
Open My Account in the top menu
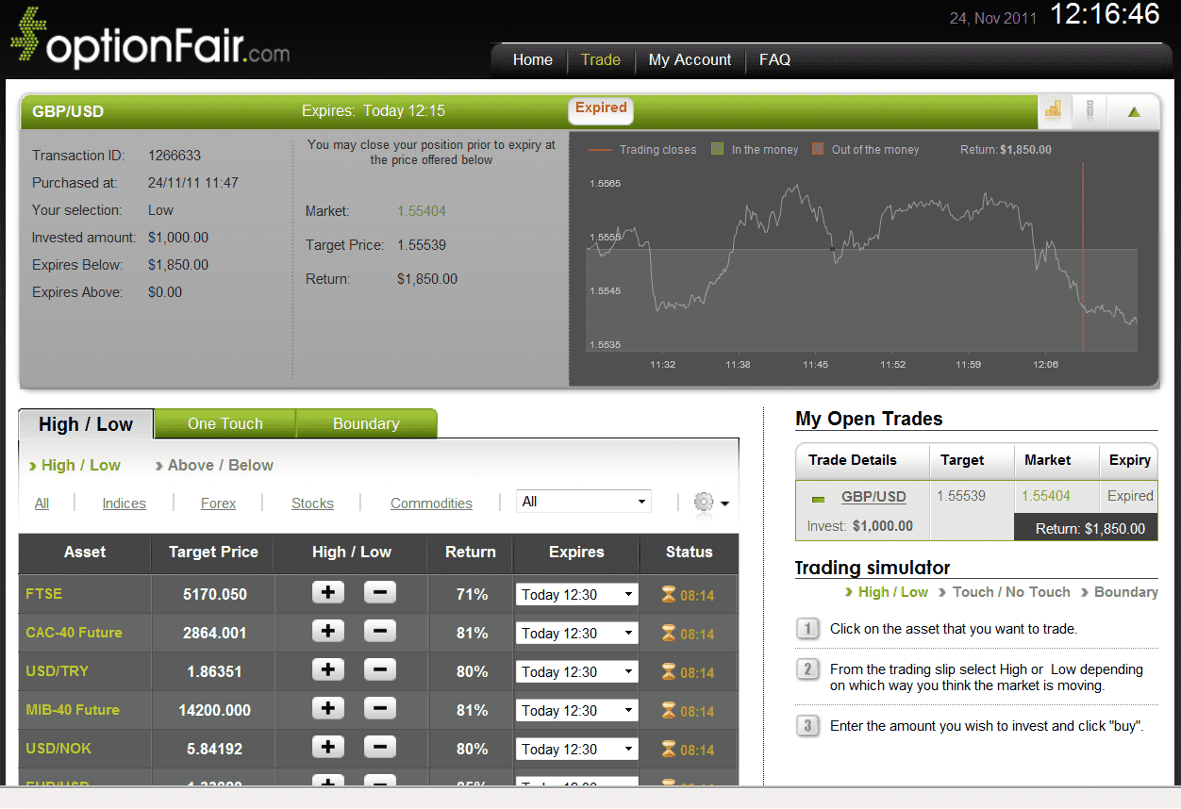click(690, 59)
